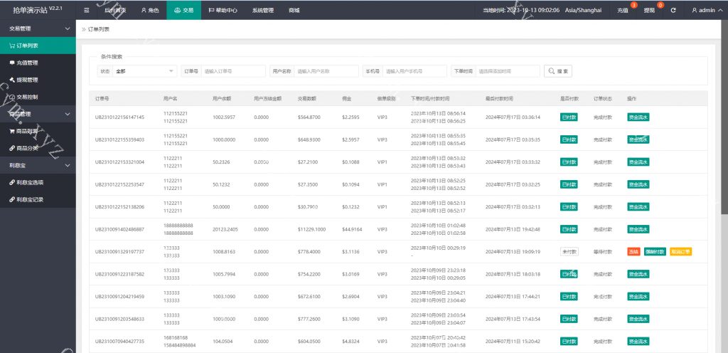Click 未付款 tag on order UB2310091329197737

(x=569, y=252)
